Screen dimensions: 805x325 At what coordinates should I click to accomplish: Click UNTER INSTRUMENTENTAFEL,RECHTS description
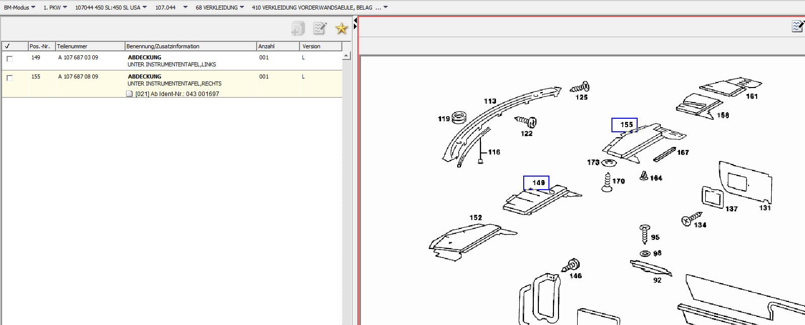click(x=174, y=84)
